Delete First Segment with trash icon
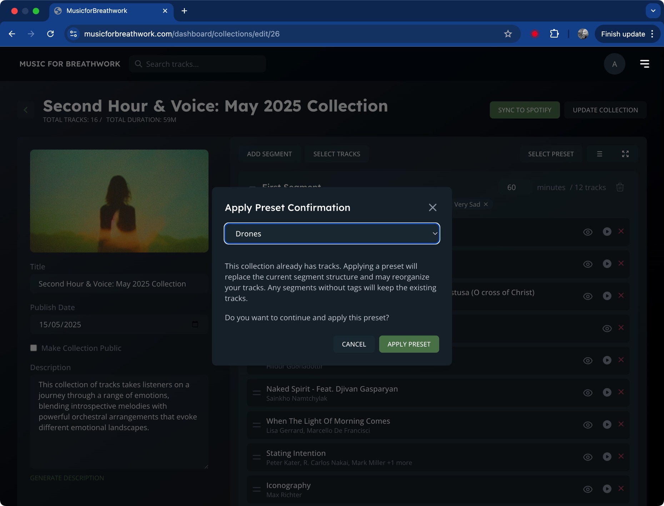Screen dimensions: 664x506 [x=620, y=187]
